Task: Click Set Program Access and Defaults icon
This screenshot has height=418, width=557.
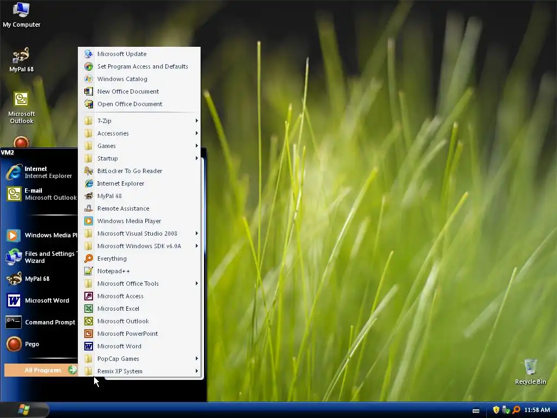Action: pos(89,66)
